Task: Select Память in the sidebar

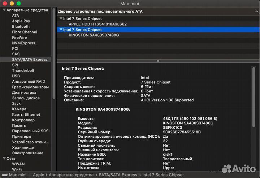Action: (x=19, y=125)
